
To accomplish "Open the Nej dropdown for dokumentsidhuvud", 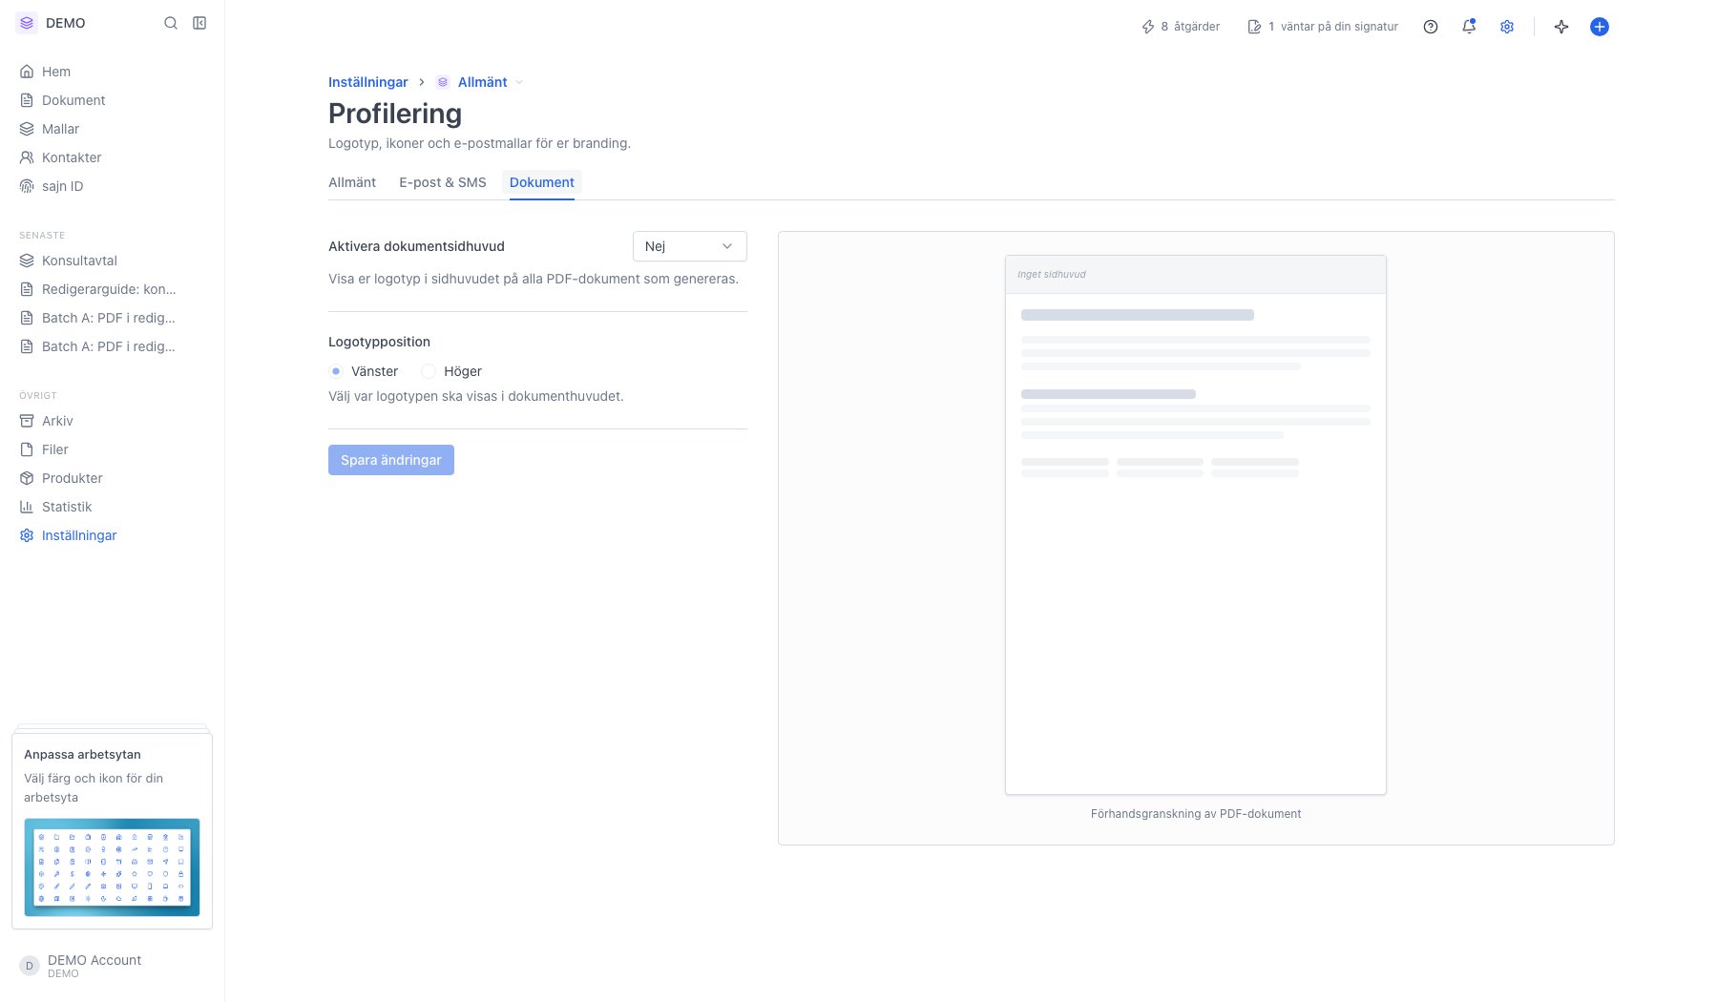I will point(690,246).
